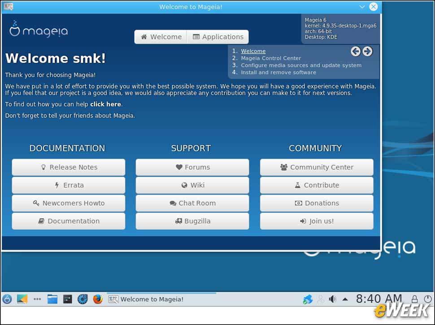Open the audio volume tray icon
This screenshot has width=435, height=325.
(332, 299)
